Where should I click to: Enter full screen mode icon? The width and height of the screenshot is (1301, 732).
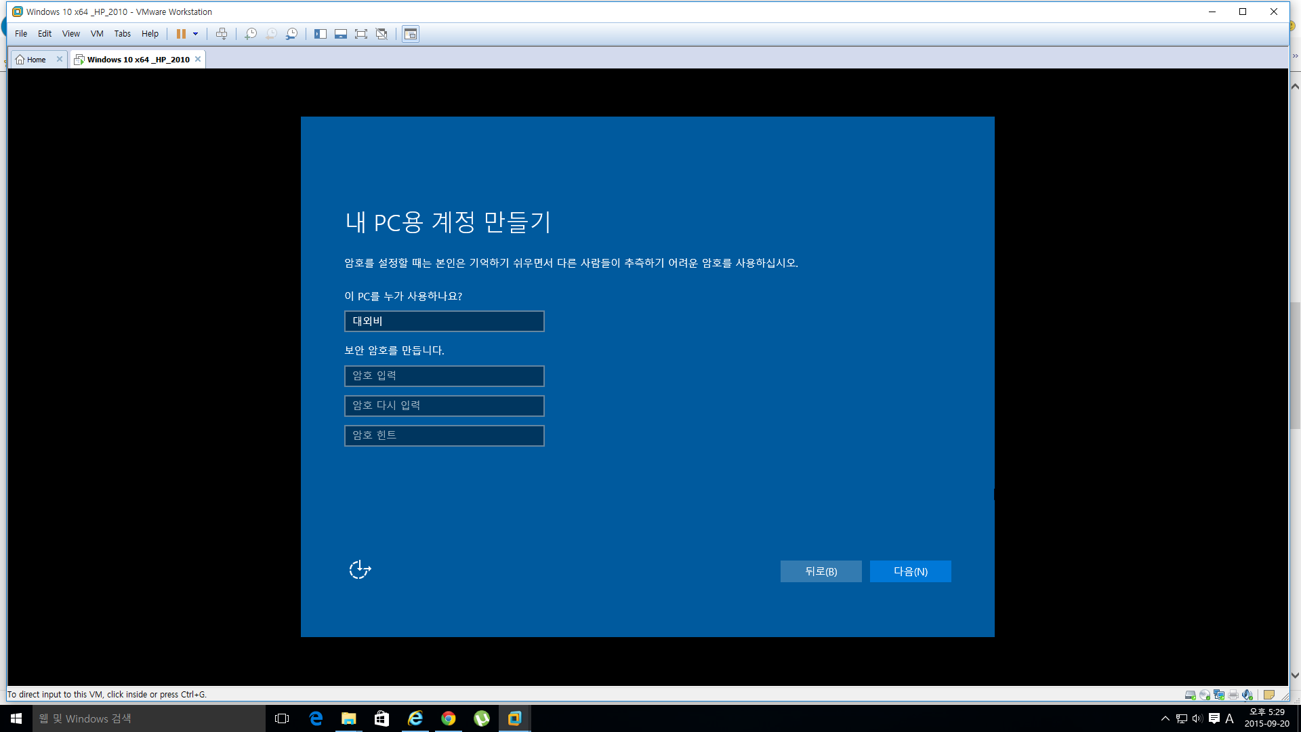[361, 34]
